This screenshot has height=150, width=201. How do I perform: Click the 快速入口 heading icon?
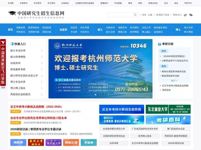(x=12, y=44)
